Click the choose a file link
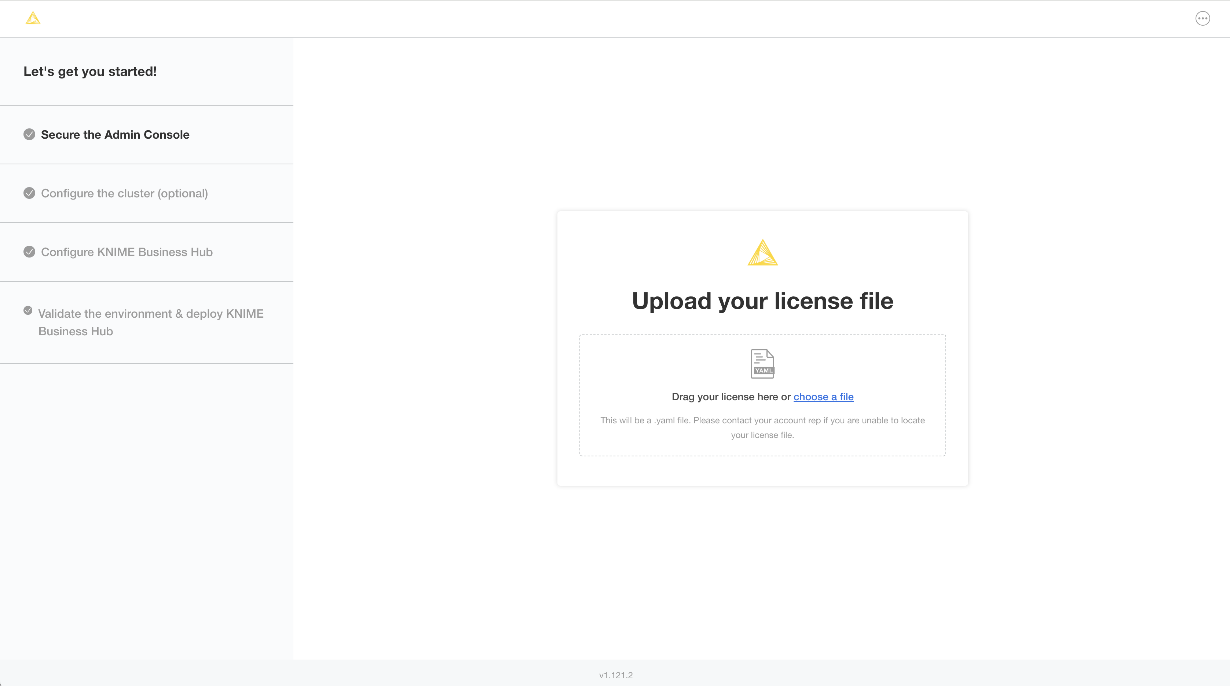Viewport: 1230px width, 686px height. [x=823, y=397]
